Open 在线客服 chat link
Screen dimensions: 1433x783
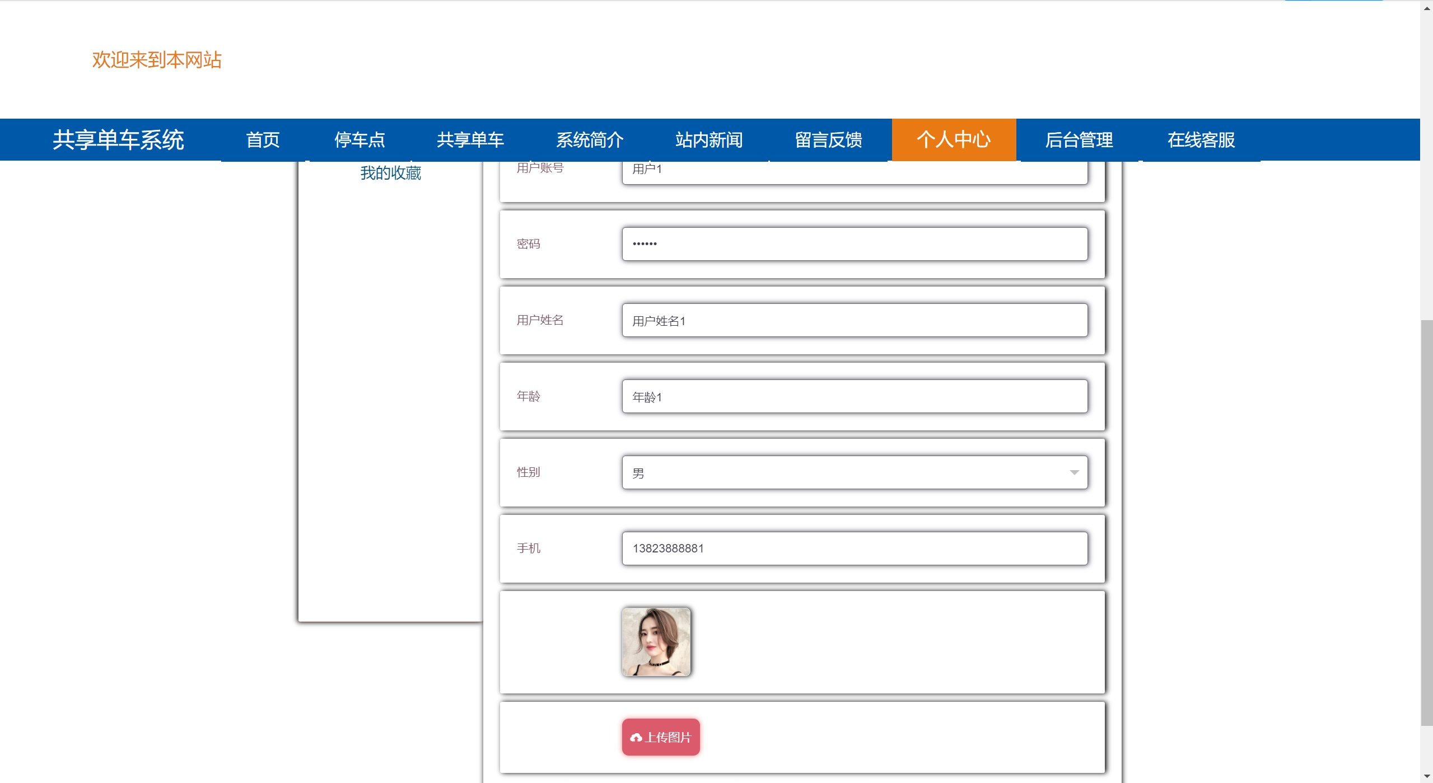point(1201,139)
